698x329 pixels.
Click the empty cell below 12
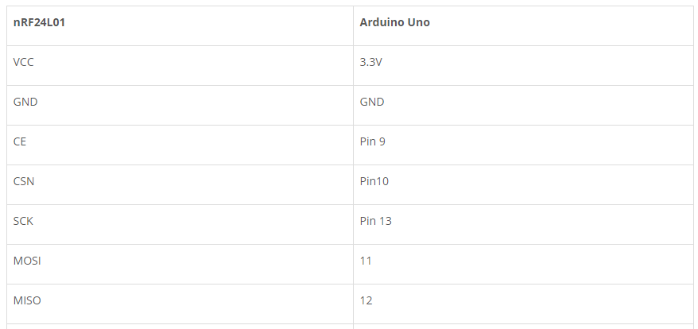[523, 327]
